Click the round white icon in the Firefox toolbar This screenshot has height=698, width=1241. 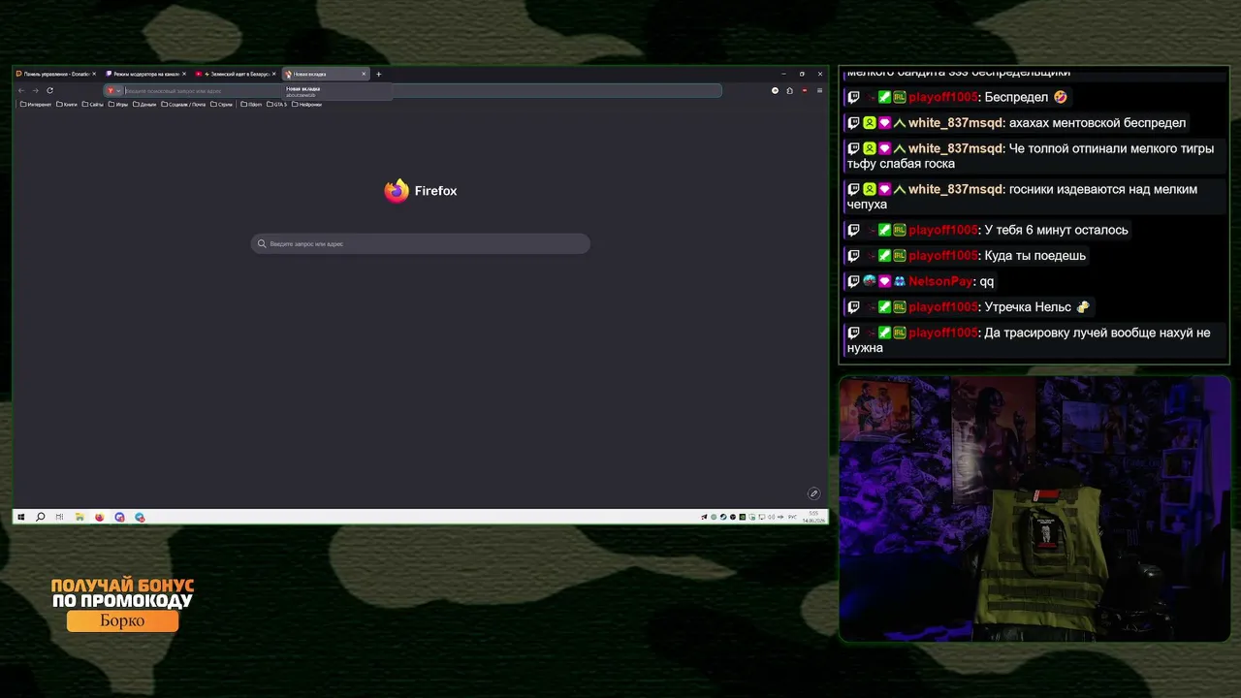coord(775,90)
